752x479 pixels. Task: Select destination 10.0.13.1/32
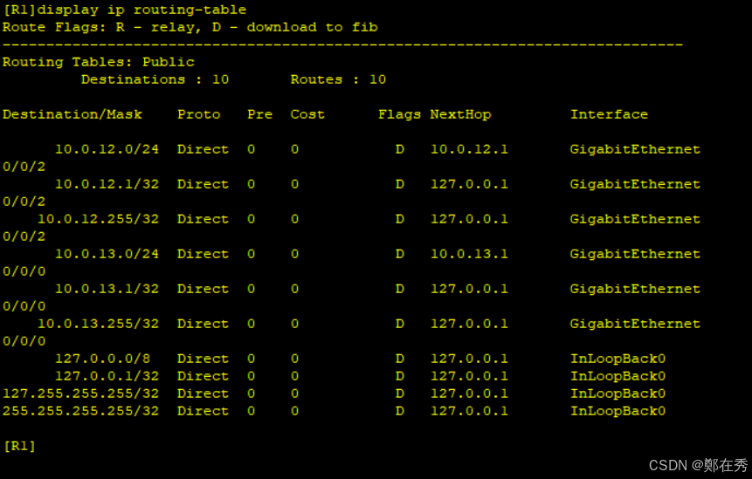click(x=107, y=289)
